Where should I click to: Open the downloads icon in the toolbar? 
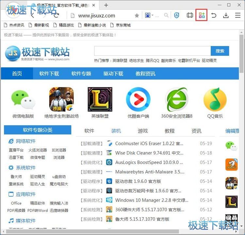[x=226, y=15]
